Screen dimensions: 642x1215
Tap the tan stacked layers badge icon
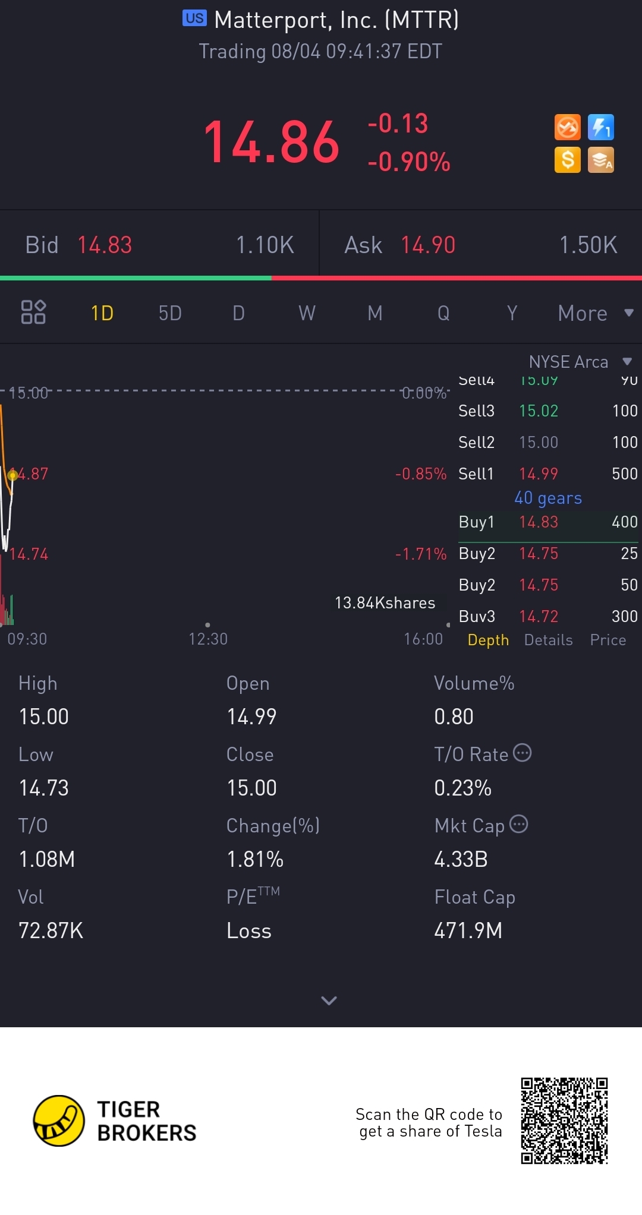coord(600,160)
